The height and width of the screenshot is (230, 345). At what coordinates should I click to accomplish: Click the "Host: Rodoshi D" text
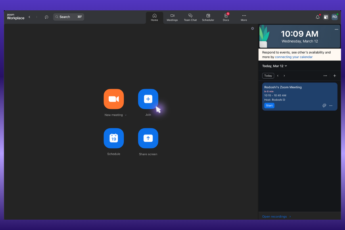click(x=275, y=100)
